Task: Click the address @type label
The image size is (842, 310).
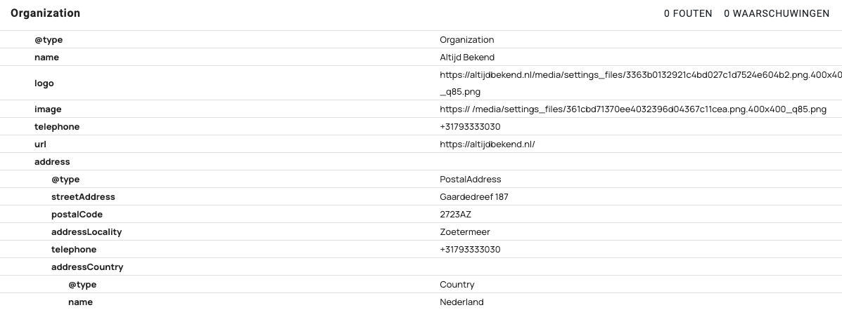Action: click(65, 180)
